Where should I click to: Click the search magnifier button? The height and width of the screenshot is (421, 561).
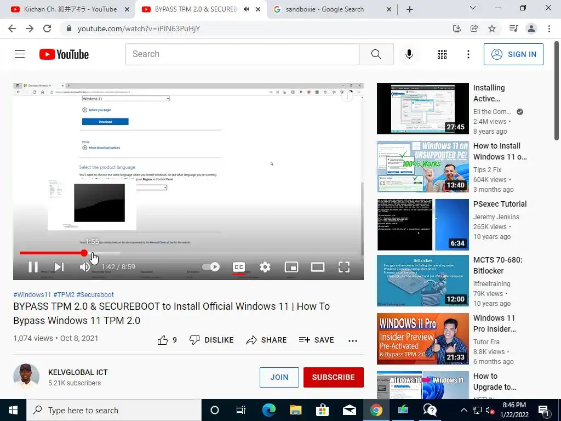376,54
